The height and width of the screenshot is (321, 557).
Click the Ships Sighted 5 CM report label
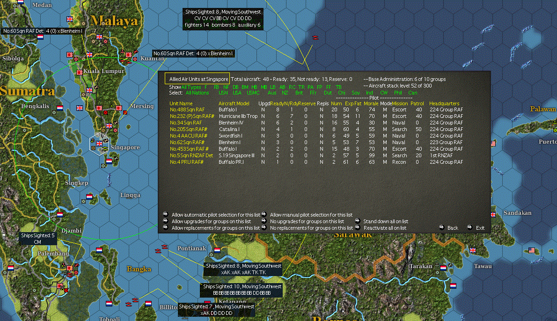37,239
